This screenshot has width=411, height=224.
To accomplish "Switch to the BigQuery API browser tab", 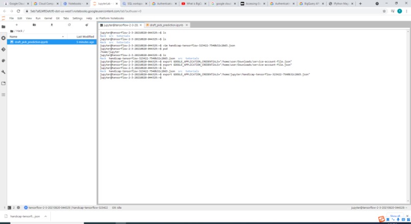I will [x=312, y=4].
